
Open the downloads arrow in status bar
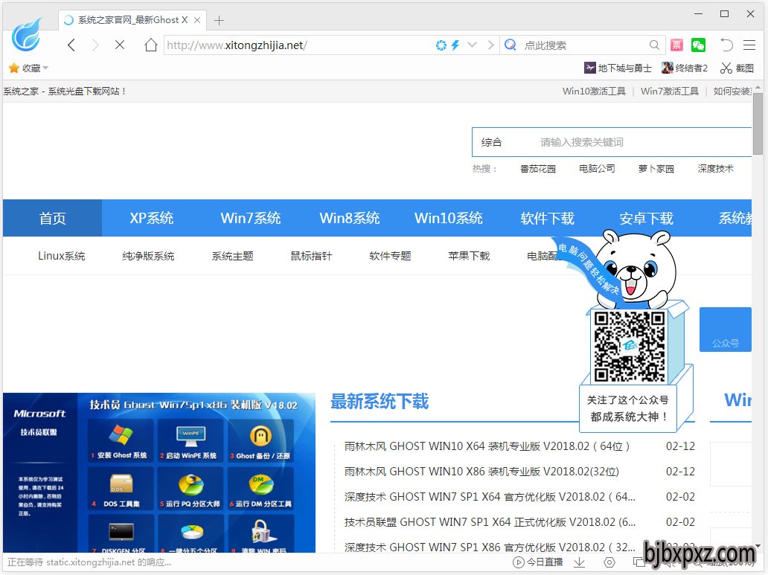click(x=580, y=562)
